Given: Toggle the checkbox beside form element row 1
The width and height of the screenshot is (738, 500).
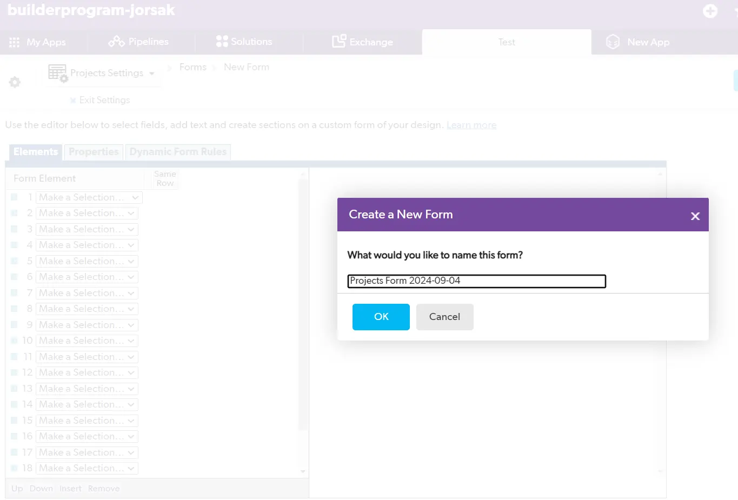Looking at the screenshot, I should 14,197.
